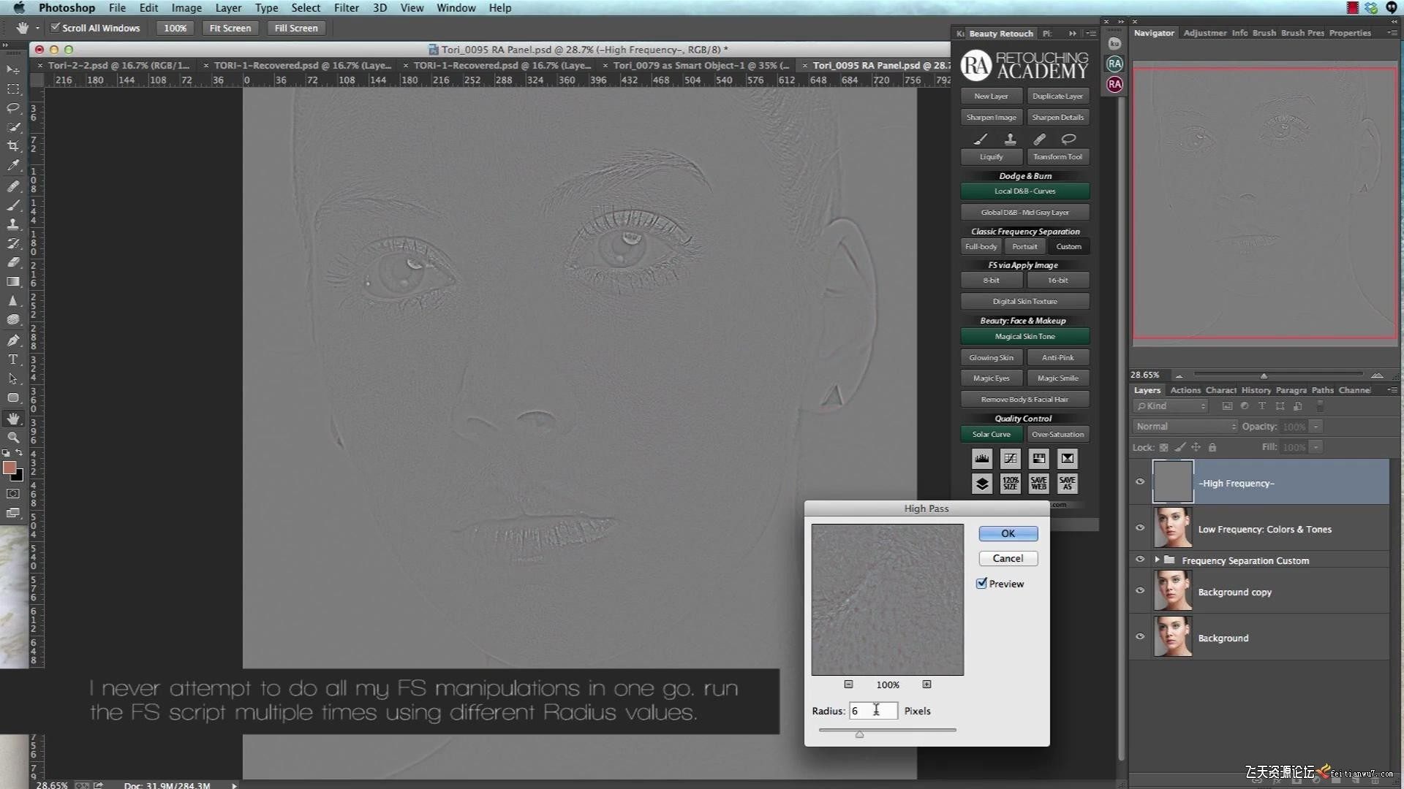The image size is (1404, 789).
Task: Click the Save Web icon in panel
Action: click(1038, 484)
